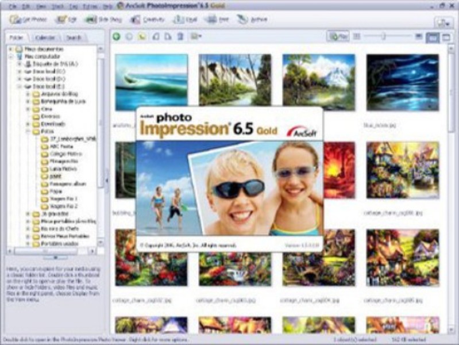Open the top-right dropdown button under title bar
Image resolution: width=459 pixels, height=345 pixels.
(x=443, y=22)
